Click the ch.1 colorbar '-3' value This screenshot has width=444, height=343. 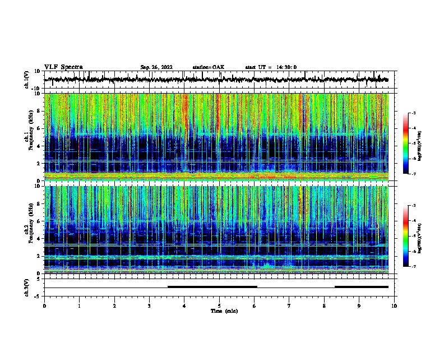coord(414,113)
